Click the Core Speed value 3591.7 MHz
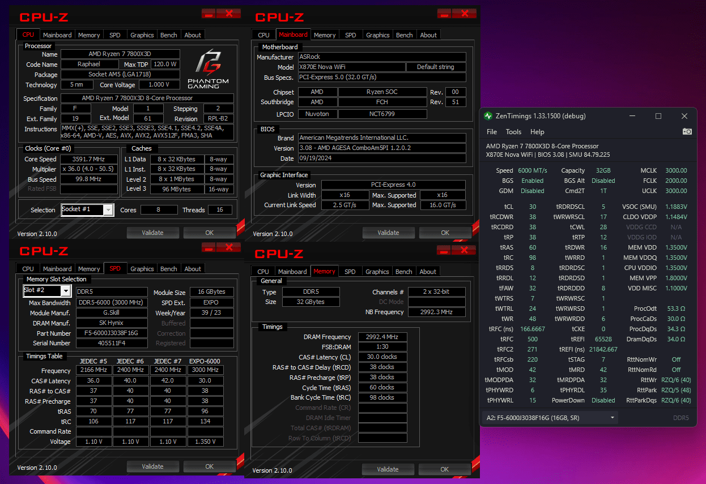Image resolution: width=706 pixels, height=484 pixels. (90, 159)
